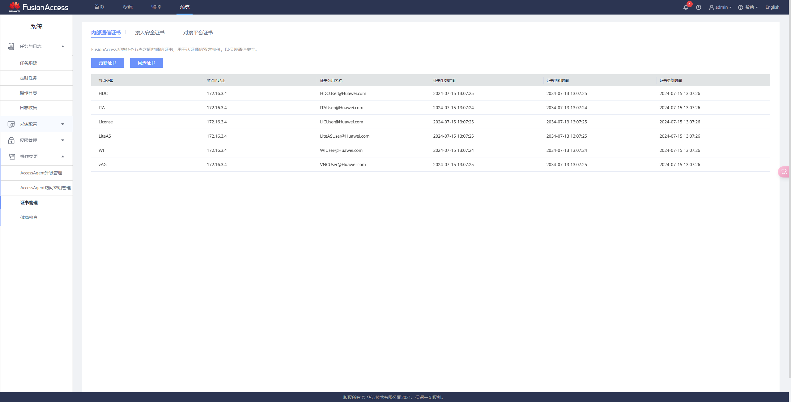Expand the 系统配置 section arrow
Image resolution: width=791 pixels, height=402 pixels.
click(63, 124)
